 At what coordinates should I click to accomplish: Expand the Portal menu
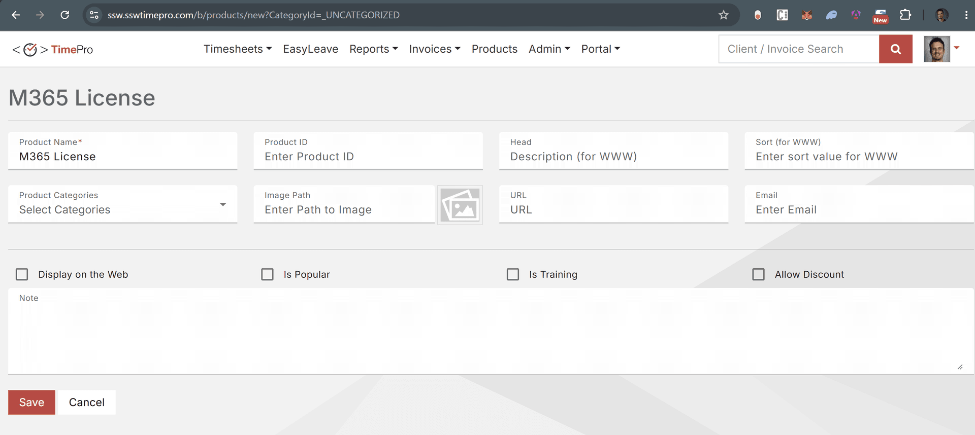[x=601, y=49]
